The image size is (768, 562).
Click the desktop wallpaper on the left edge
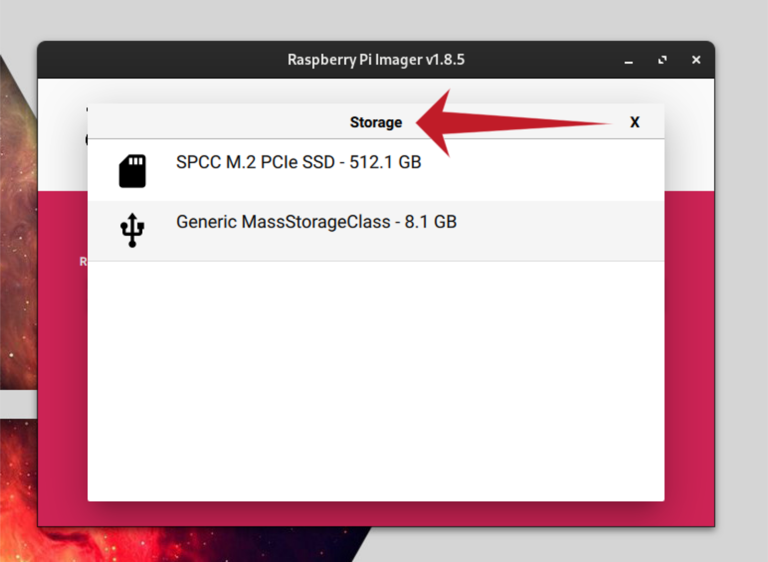pyautogui.click(x=16, y=260)
